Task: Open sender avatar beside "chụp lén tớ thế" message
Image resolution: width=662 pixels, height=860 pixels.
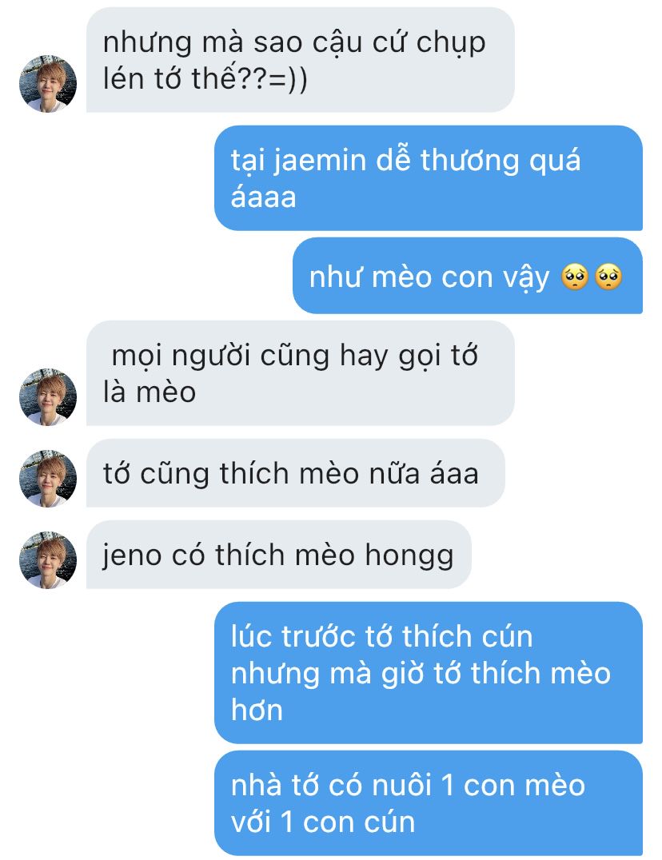Action: coord(48,83)
